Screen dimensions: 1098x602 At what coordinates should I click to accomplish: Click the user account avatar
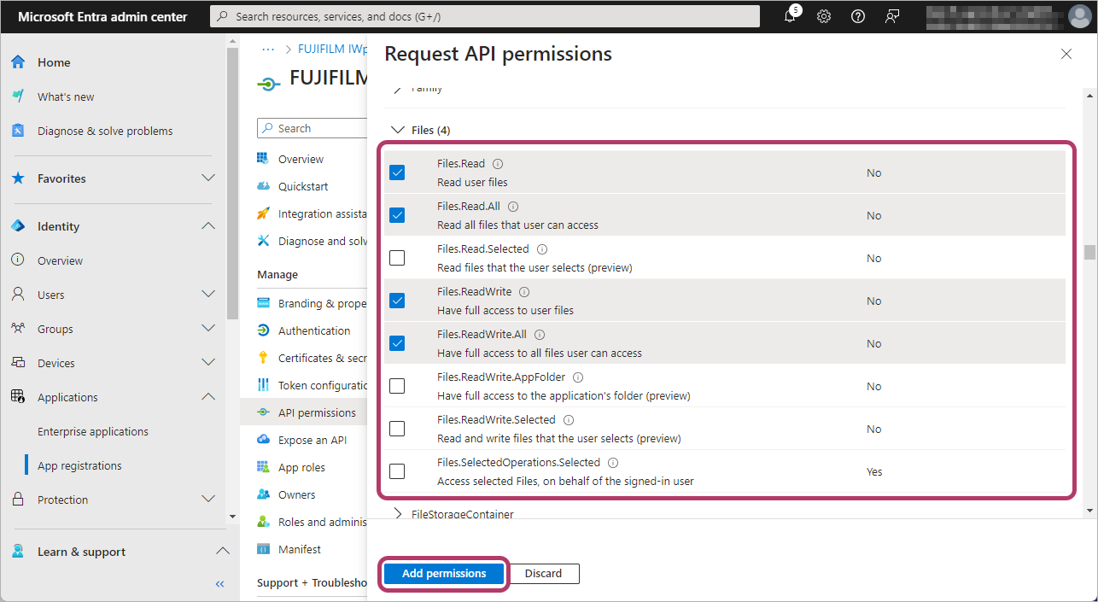(1079, 16)
